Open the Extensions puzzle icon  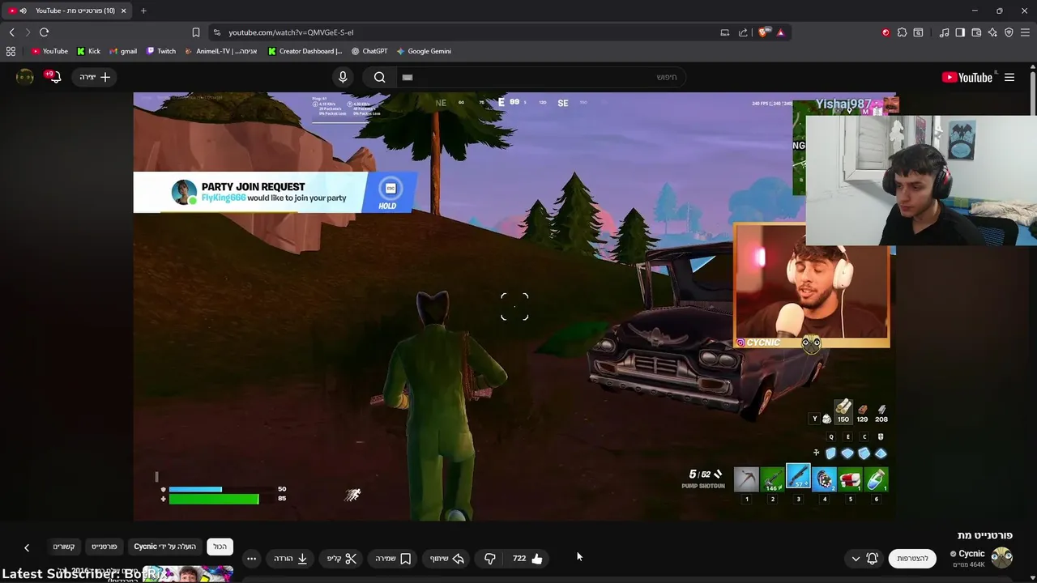[x=902, y=32]
